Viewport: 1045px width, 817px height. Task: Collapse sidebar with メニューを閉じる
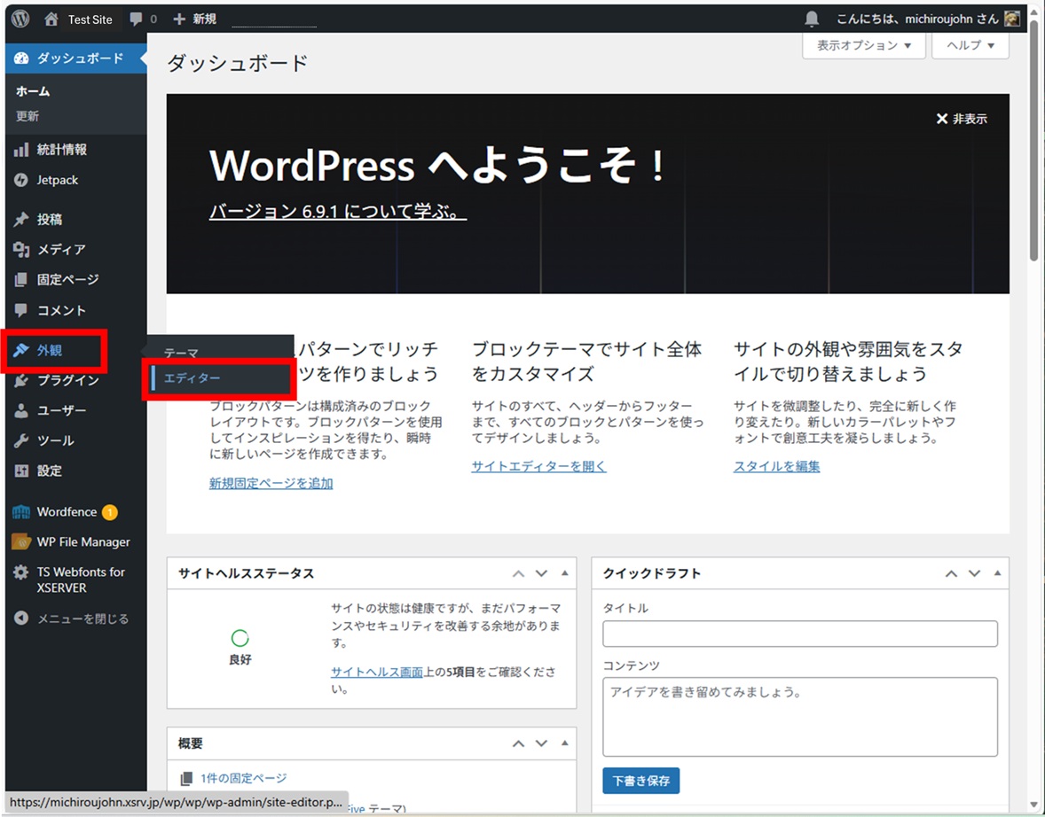[x=82, y=619]
